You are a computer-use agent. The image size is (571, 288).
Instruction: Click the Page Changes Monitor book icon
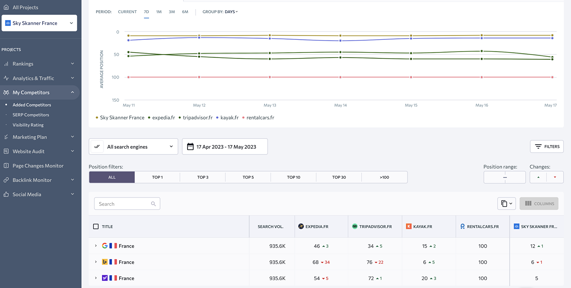pyautogui.click(x=6, y=166)
